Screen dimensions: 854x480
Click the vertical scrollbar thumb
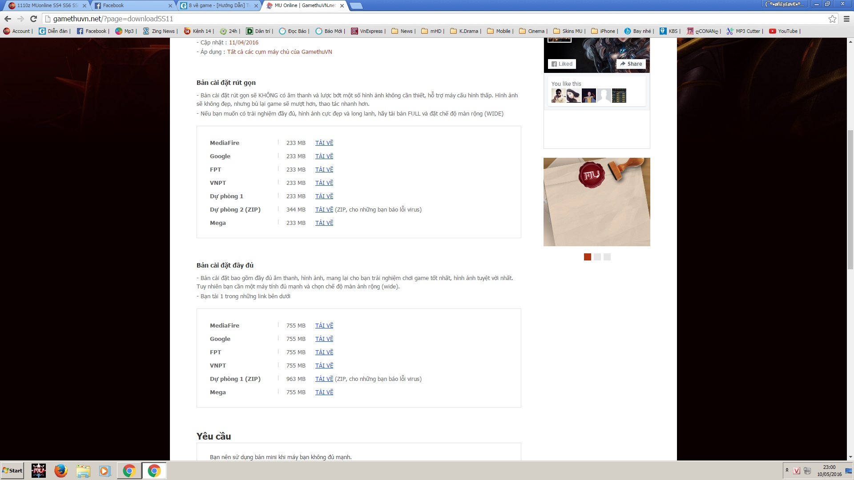[x=850, y=200]
